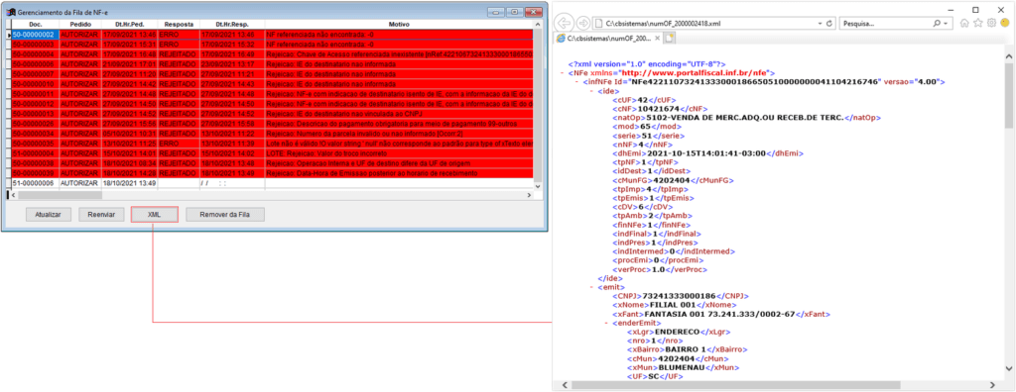Collapse the NFe root XML node
Viewport: 1016px width, 392px height.
point(562,73)
